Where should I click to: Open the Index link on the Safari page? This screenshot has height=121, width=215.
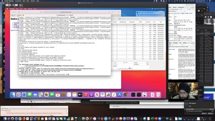[x=15, y=25]
